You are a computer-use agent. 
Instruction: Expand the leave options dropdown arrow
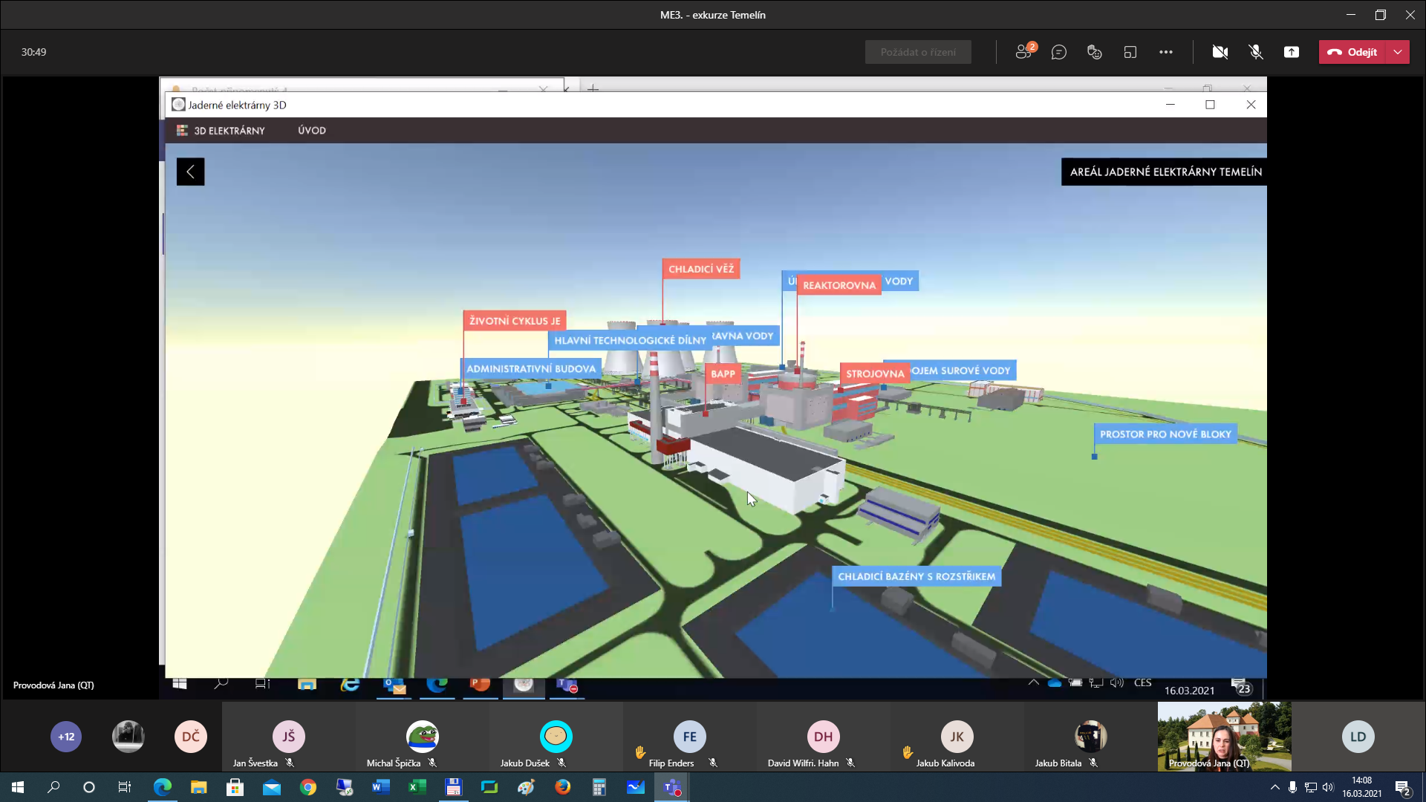point(1399,52)
